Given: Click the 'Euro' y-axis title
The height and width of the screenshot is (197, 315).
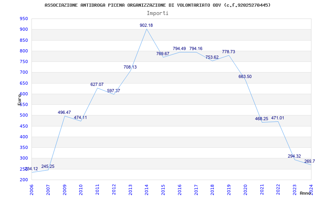Looking at the screenshot, I should 19,100.
